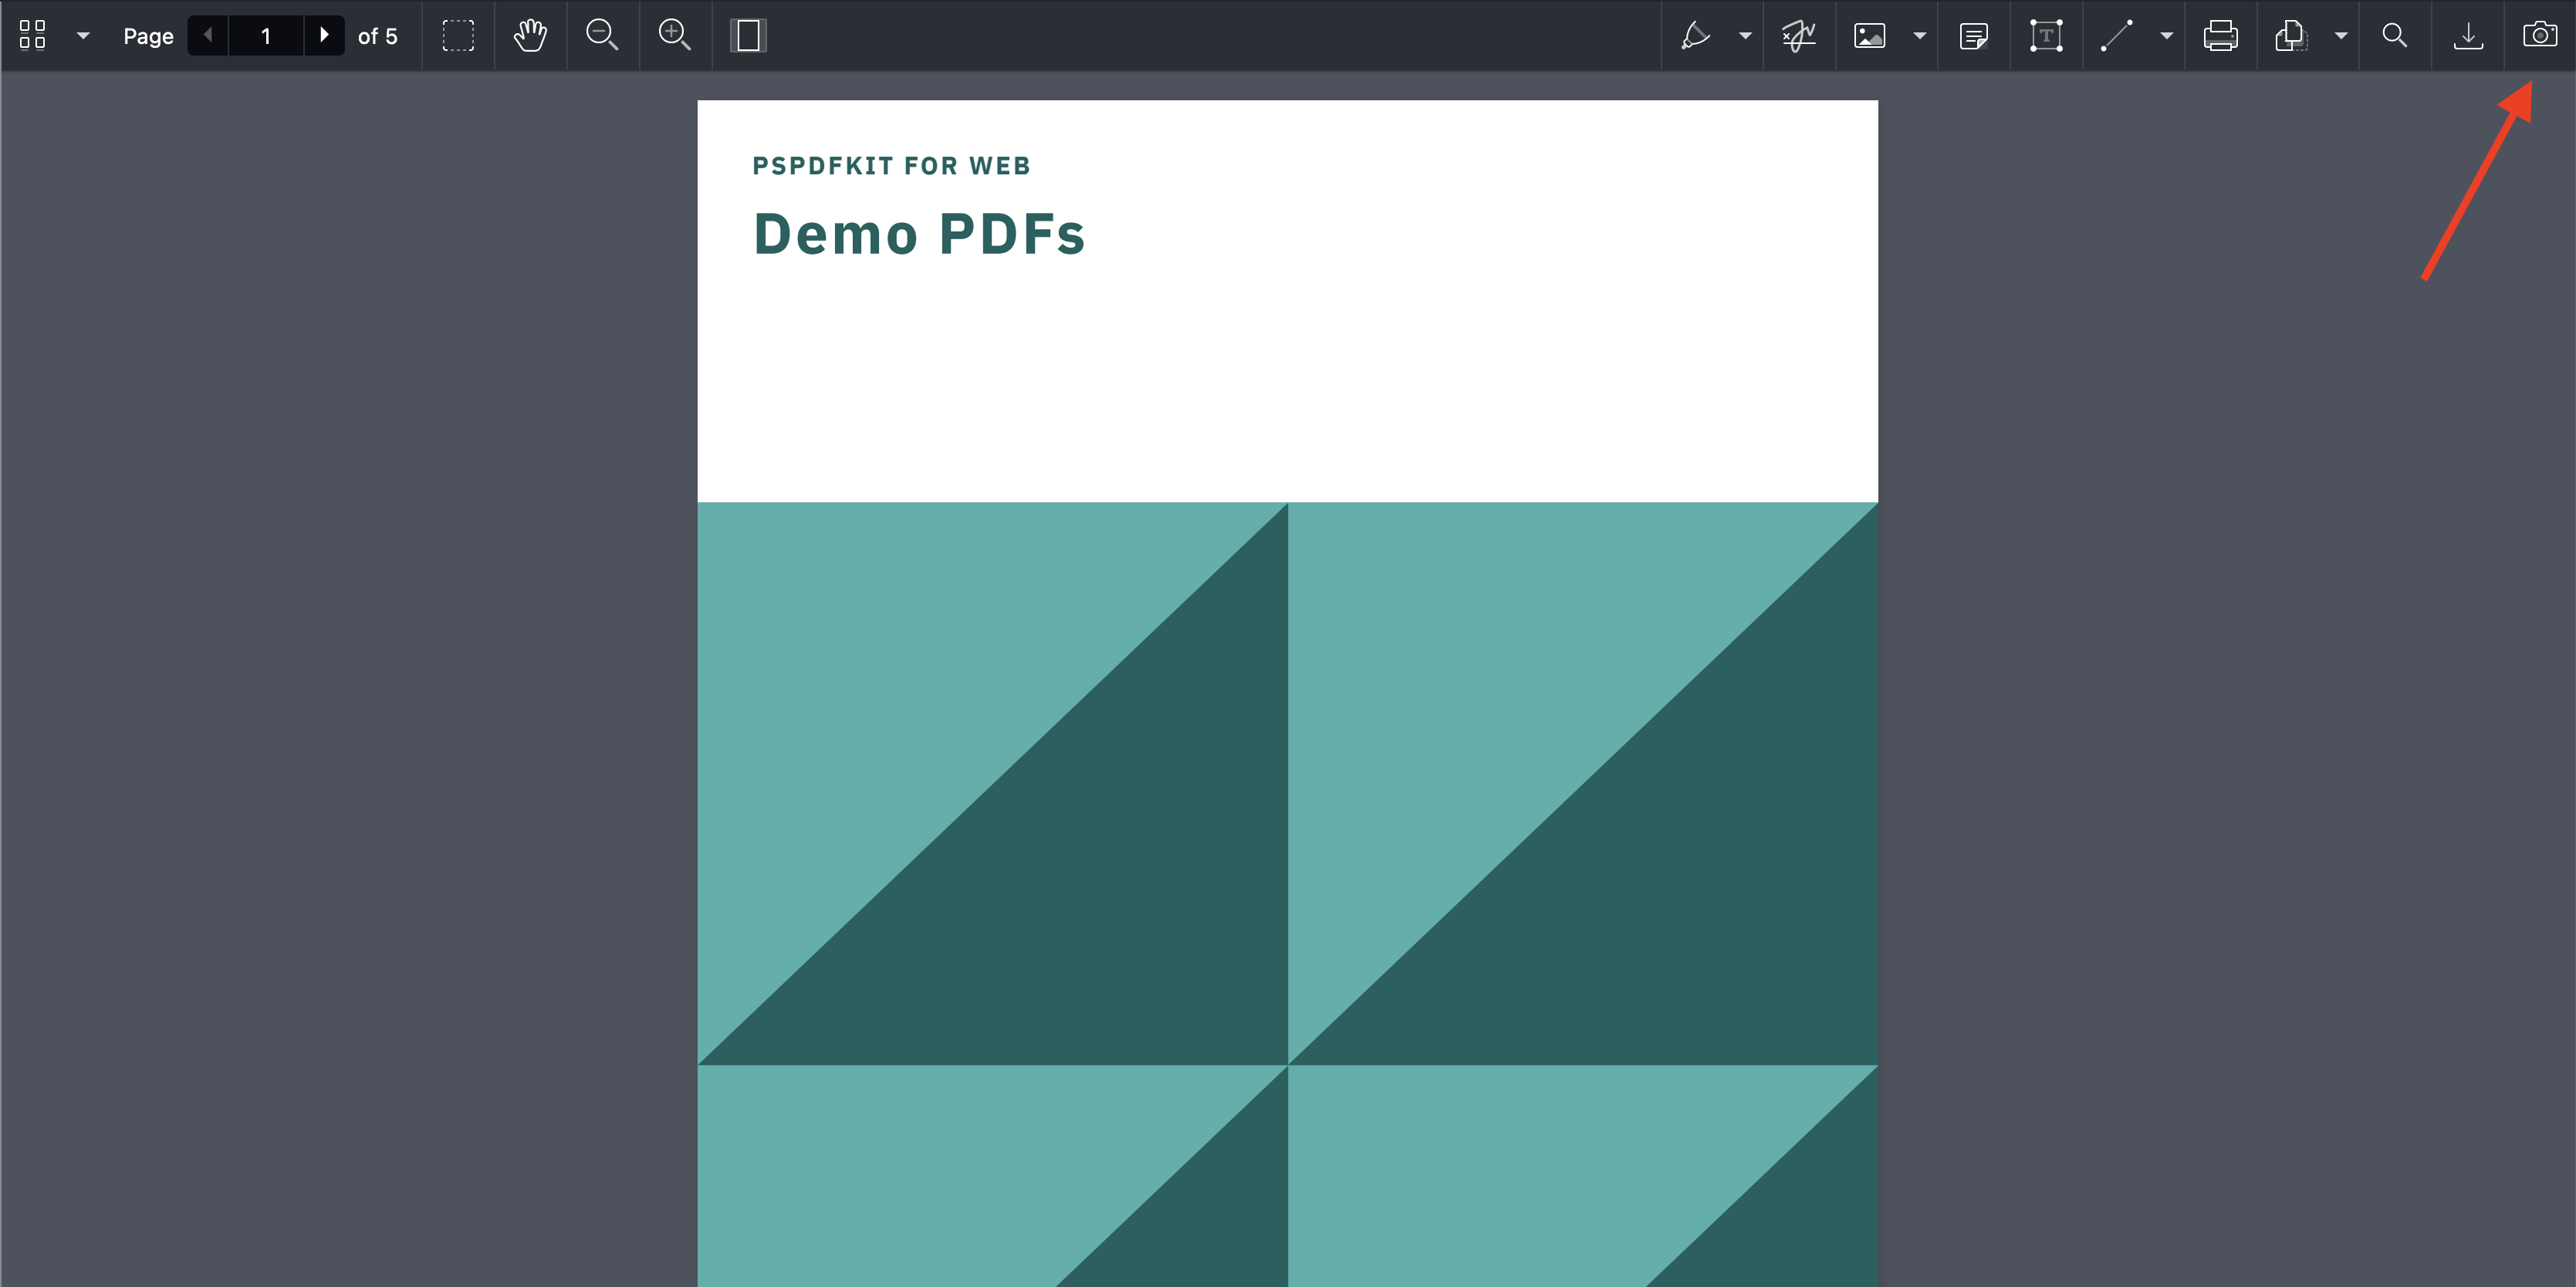Toggle the fit-to-page layout button
The width and height of the screenshot is (2576, 1287).
pyautogui.click(x=747, y=35)
